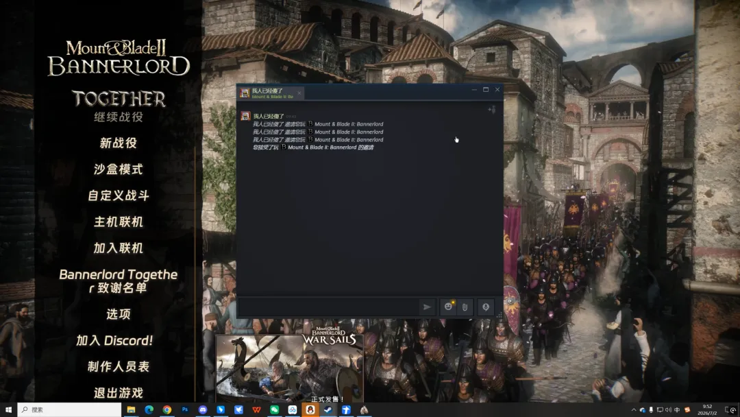Launch Photoshop from the taskbar
This screenshot has width=740, height=417.
point(184,410)
